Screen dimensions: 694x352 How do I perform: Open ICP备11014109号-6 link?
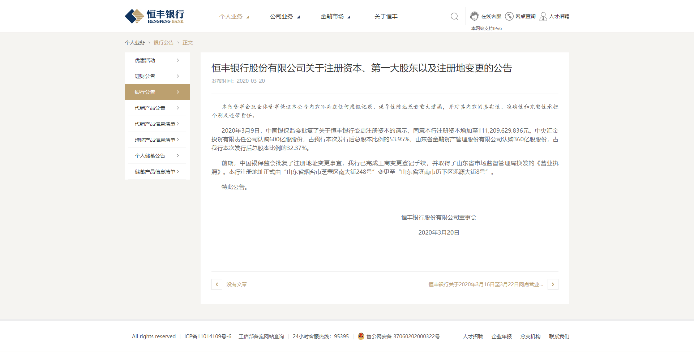(208, 336)
